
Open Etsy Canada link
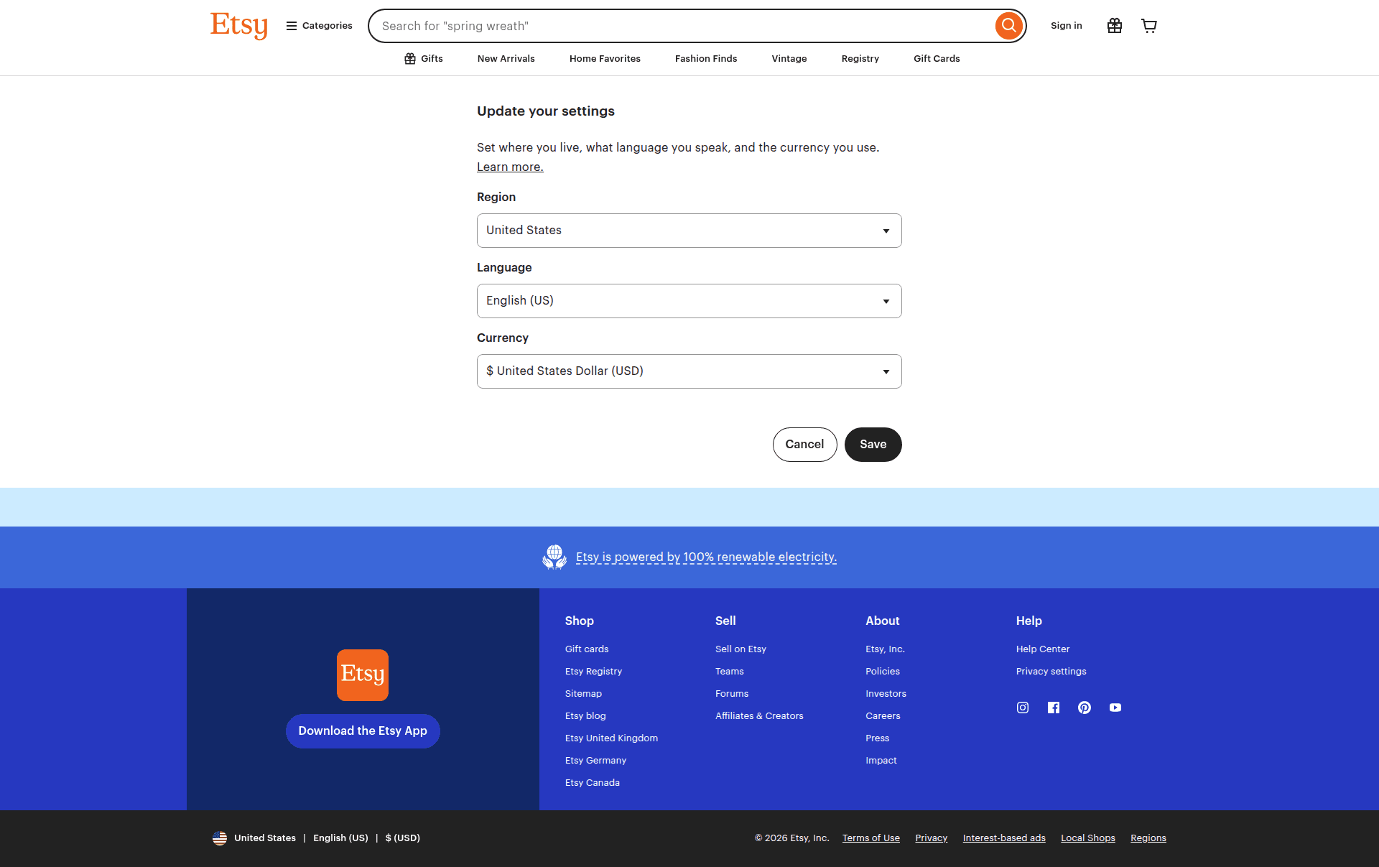click(593, 783)
